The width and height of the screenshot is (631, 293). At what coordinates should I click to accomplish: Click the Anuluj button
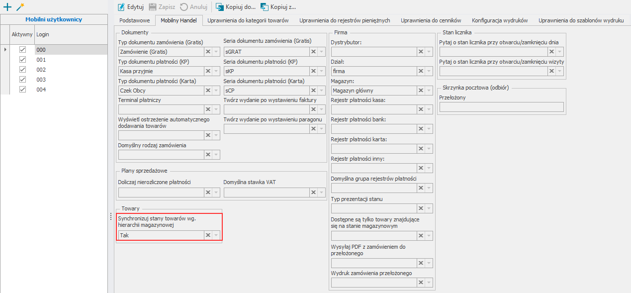pos(194,7)
